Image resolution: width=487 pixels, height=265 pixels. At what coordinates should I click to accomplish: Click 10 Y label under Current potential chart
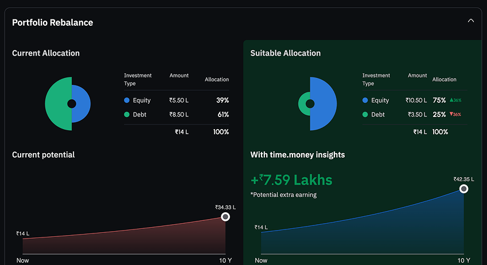point(225,260)
